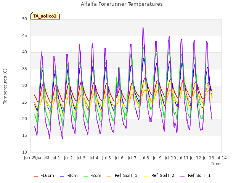Click the Time axis label

[x=216, y=164]
